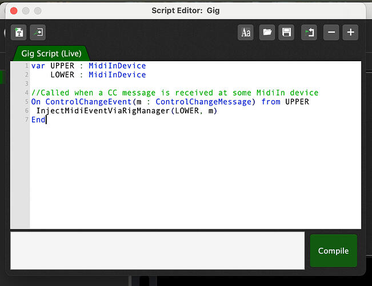
Task: Click 'InjectMidiEventViaRigManager' on line 6
Action: 103,111
